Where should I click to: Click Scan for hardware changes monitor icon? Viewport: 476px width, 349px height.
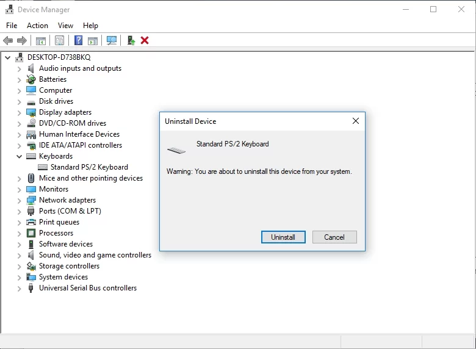click(x=112, y=40)
